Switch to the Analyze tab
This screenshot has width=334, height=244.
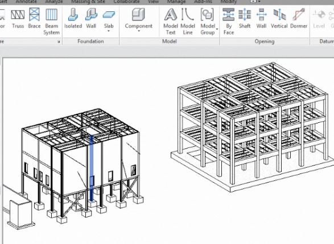54,2
